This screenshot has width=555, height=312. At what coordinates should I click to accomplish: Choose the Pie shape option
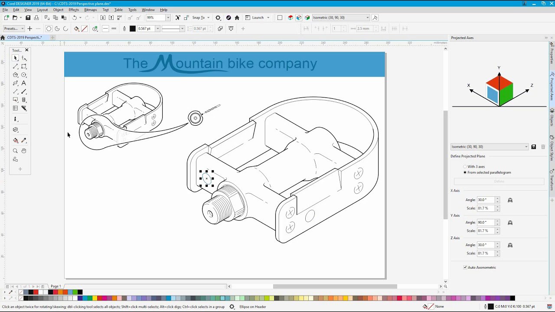[x=57, y=29]
